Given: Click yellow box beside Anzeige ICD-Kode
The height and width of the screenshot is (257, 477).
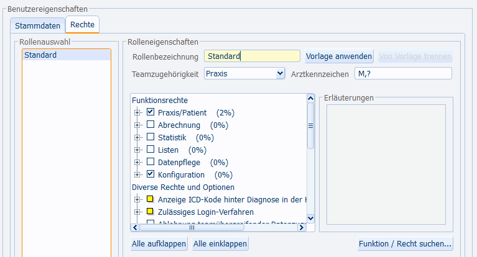Looking at the screenshot, I should (151, 199).
